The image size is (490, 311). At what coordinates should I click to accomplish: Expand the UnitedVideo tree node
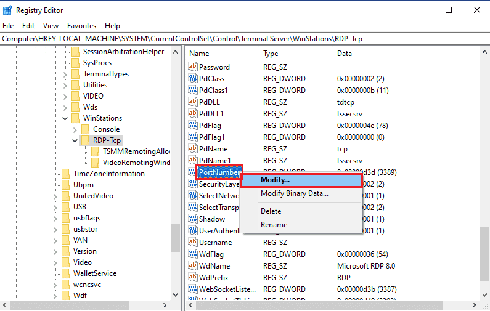55,196
